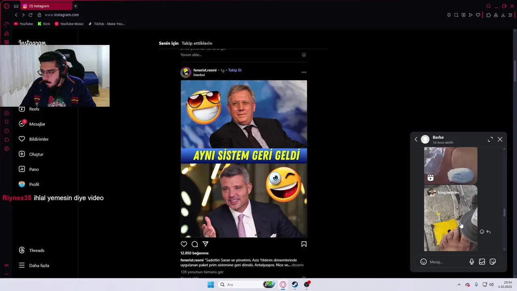
Task: View the 12.850 beğenme likes list
Action: pyautogui.click(x=194, y=253)
